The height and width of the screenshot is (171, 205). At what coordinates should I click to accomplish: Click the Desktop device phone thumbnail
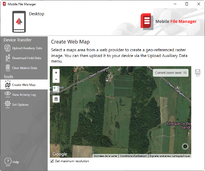point(19,22)
